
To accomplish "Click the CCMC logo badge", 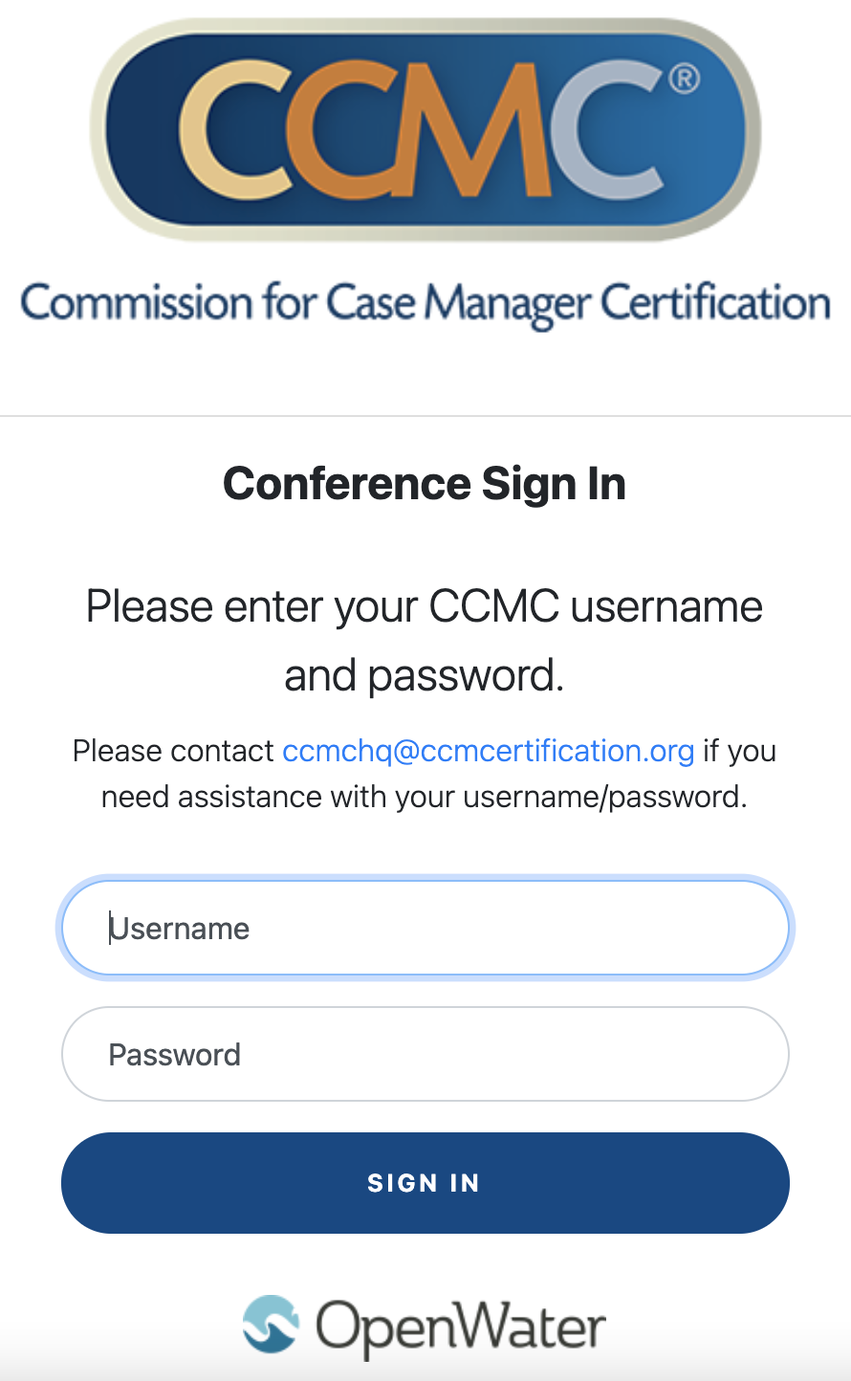I will [425, 129].
